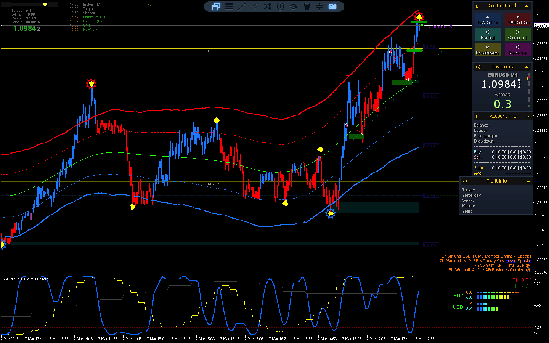Click the Breakeven button
This screenshot has height=343, width=549.
pos(488,50)
